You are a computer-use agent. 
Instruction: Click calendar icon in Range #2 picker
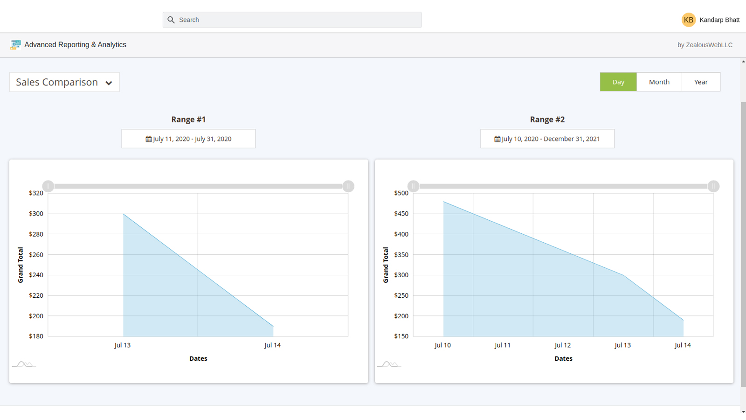[x=497, y=139]
